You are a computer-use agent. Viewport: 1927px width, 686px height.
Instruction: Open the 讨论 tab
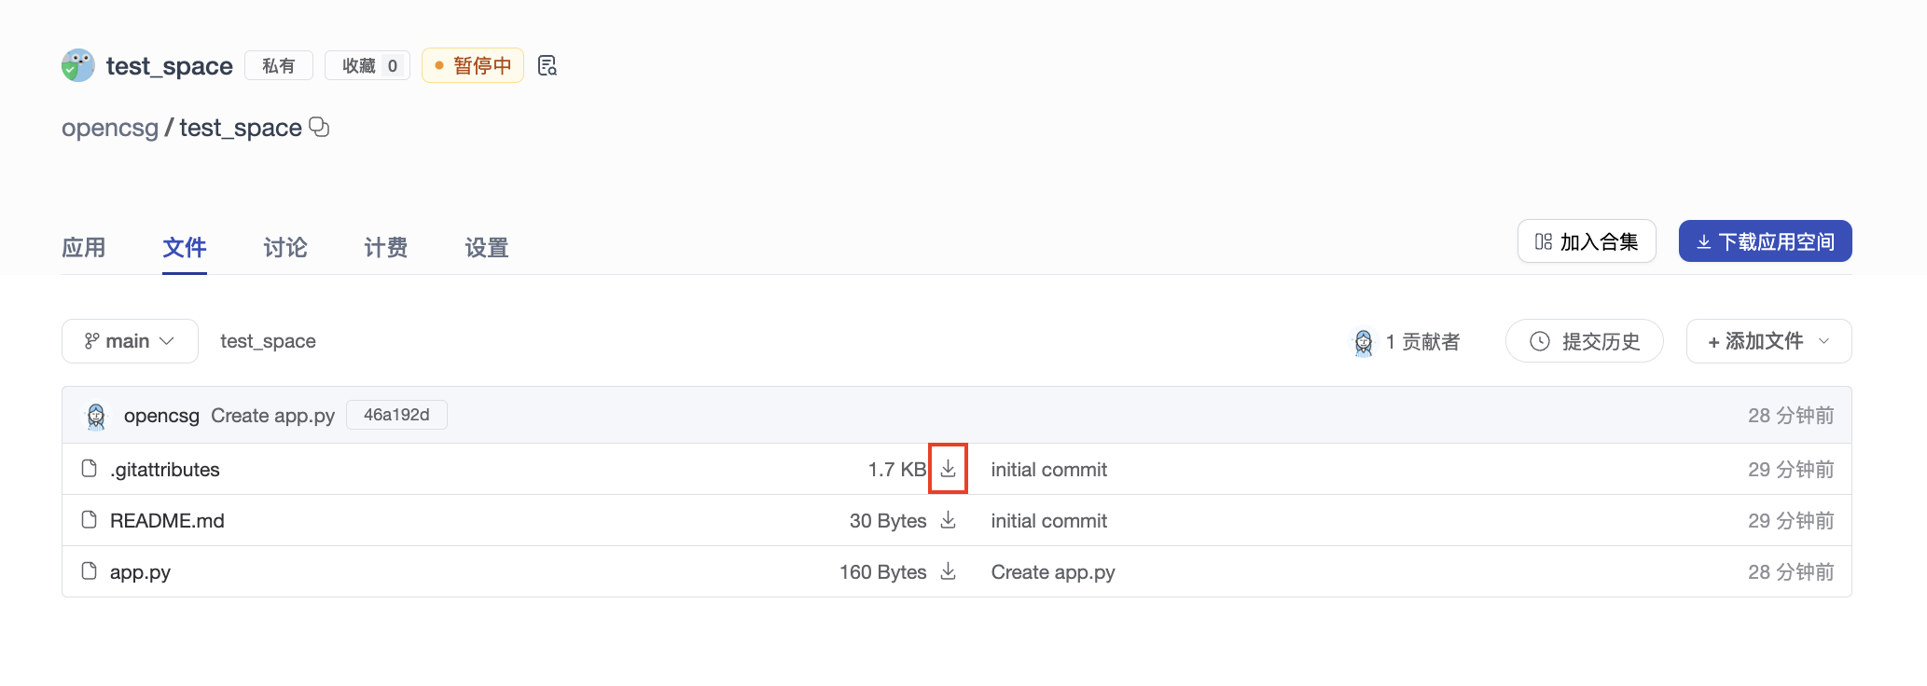(x=285, y=247)
